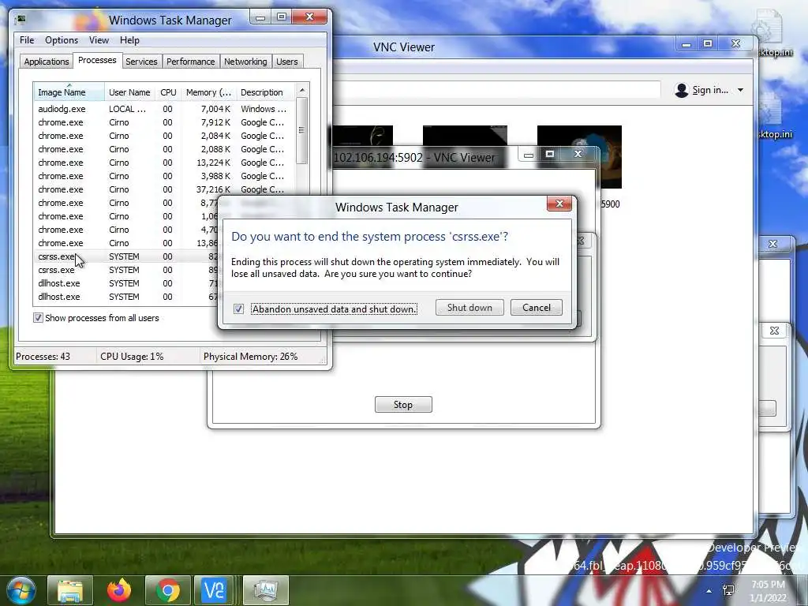Image resolution: width=808 pixels, height=606 pixels.
Task: Click Cancel in the dialog
Action: [x=536, y=308]
